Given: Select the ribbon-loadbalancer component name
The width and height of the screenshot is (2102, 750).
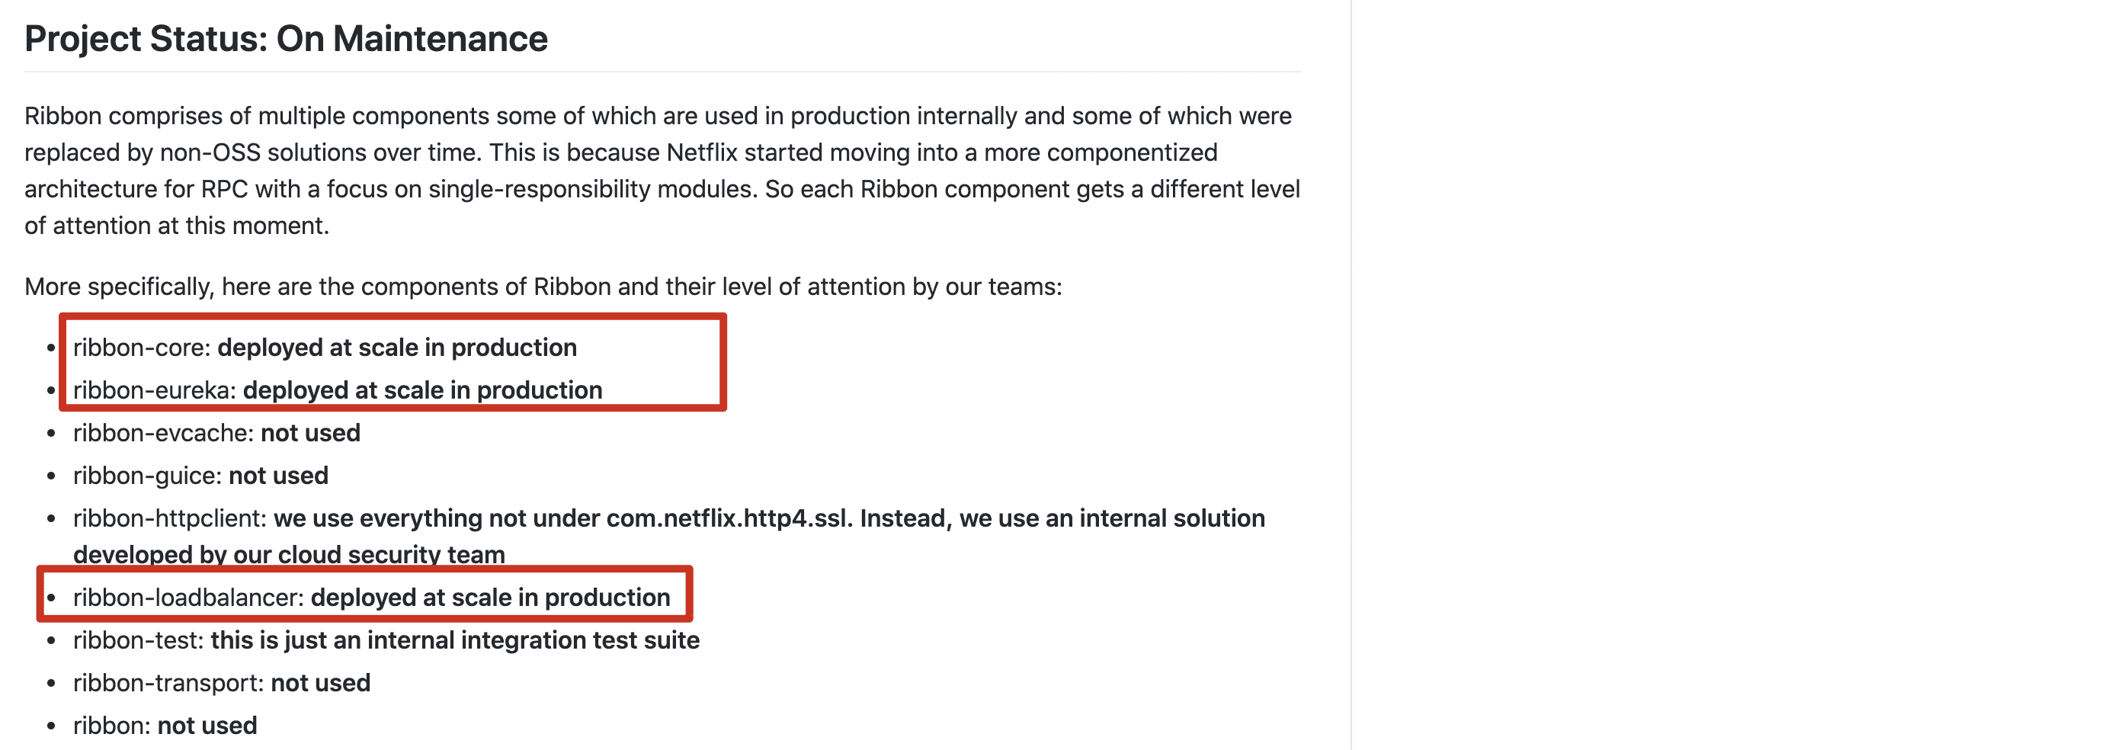Looking at the screenshot, I should click(188, 598).
